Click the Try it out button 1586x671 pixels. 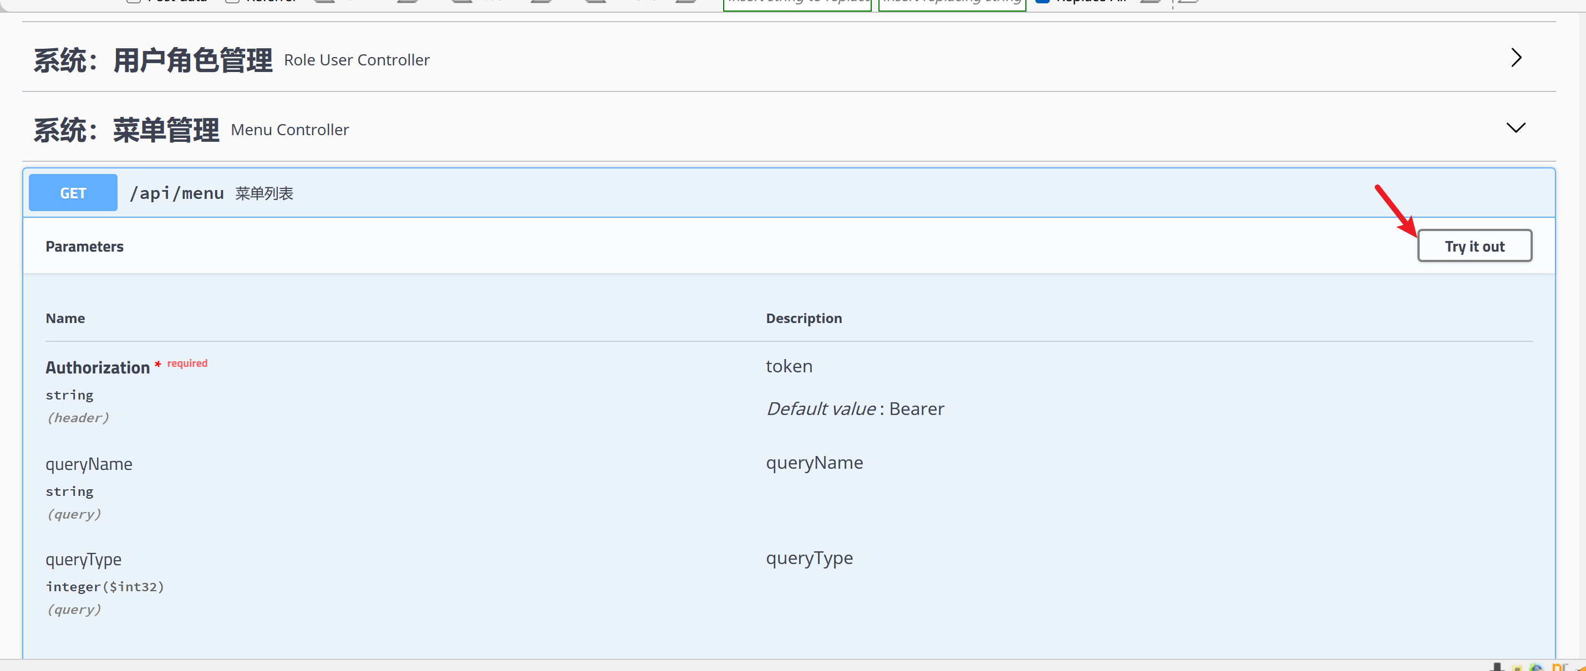(x=1474, y=246)
